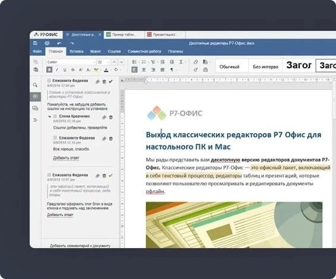336x279 pixels.
Task: Click the font color A swatch
Action: pos(106,70)
